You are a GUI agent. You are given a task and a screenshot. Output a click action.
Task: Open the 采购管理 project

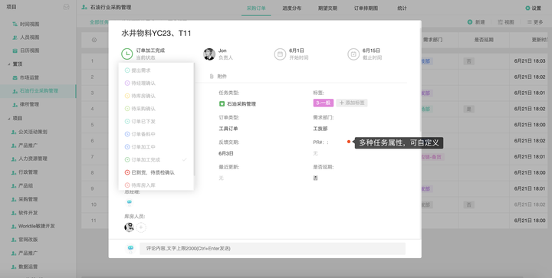coord(28,199)
